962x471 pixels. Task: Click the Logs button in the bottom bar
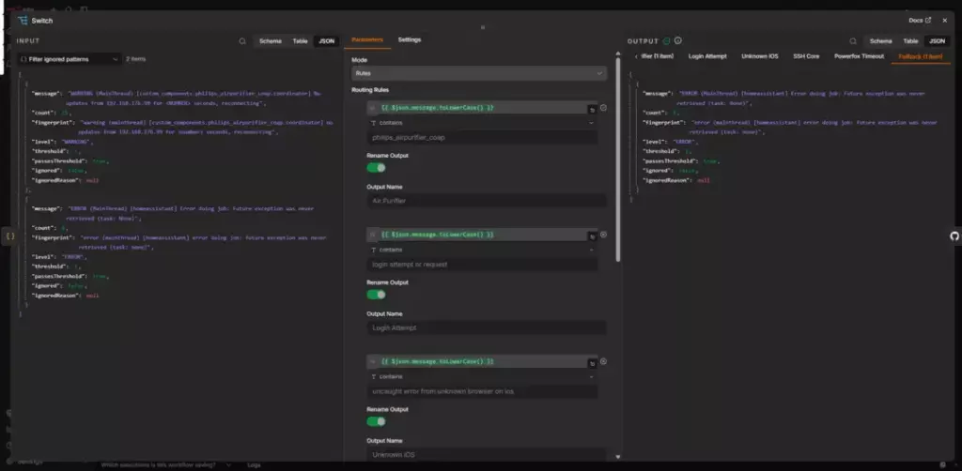tap(254, 464)
